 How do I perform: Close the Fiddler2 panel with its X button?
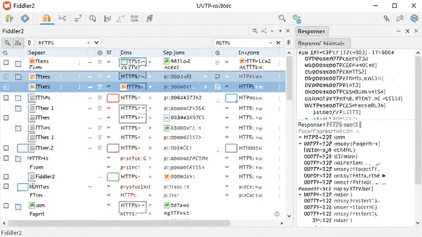click(x=288, y=31)
